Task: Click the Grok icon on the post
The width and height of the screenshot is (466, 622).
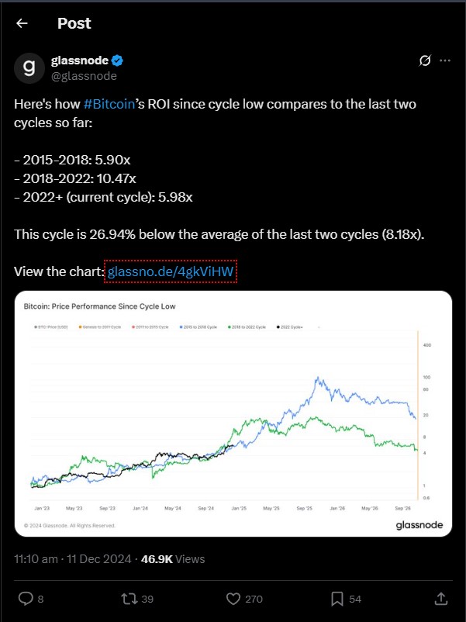Action: 424,60
